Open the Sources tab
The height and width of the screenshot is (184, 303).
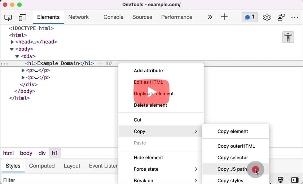[142, 17]
